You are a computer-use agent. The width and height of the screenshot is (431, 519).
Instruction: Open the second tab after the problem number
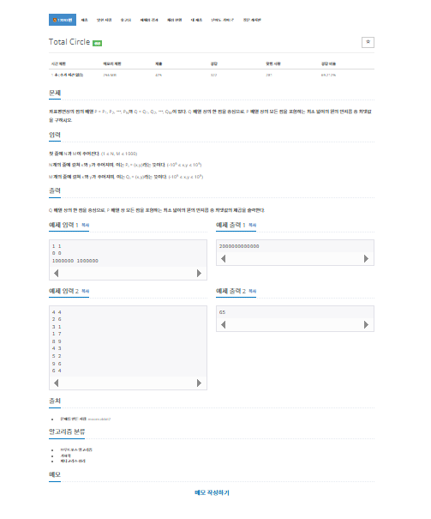tap(104, 20)
